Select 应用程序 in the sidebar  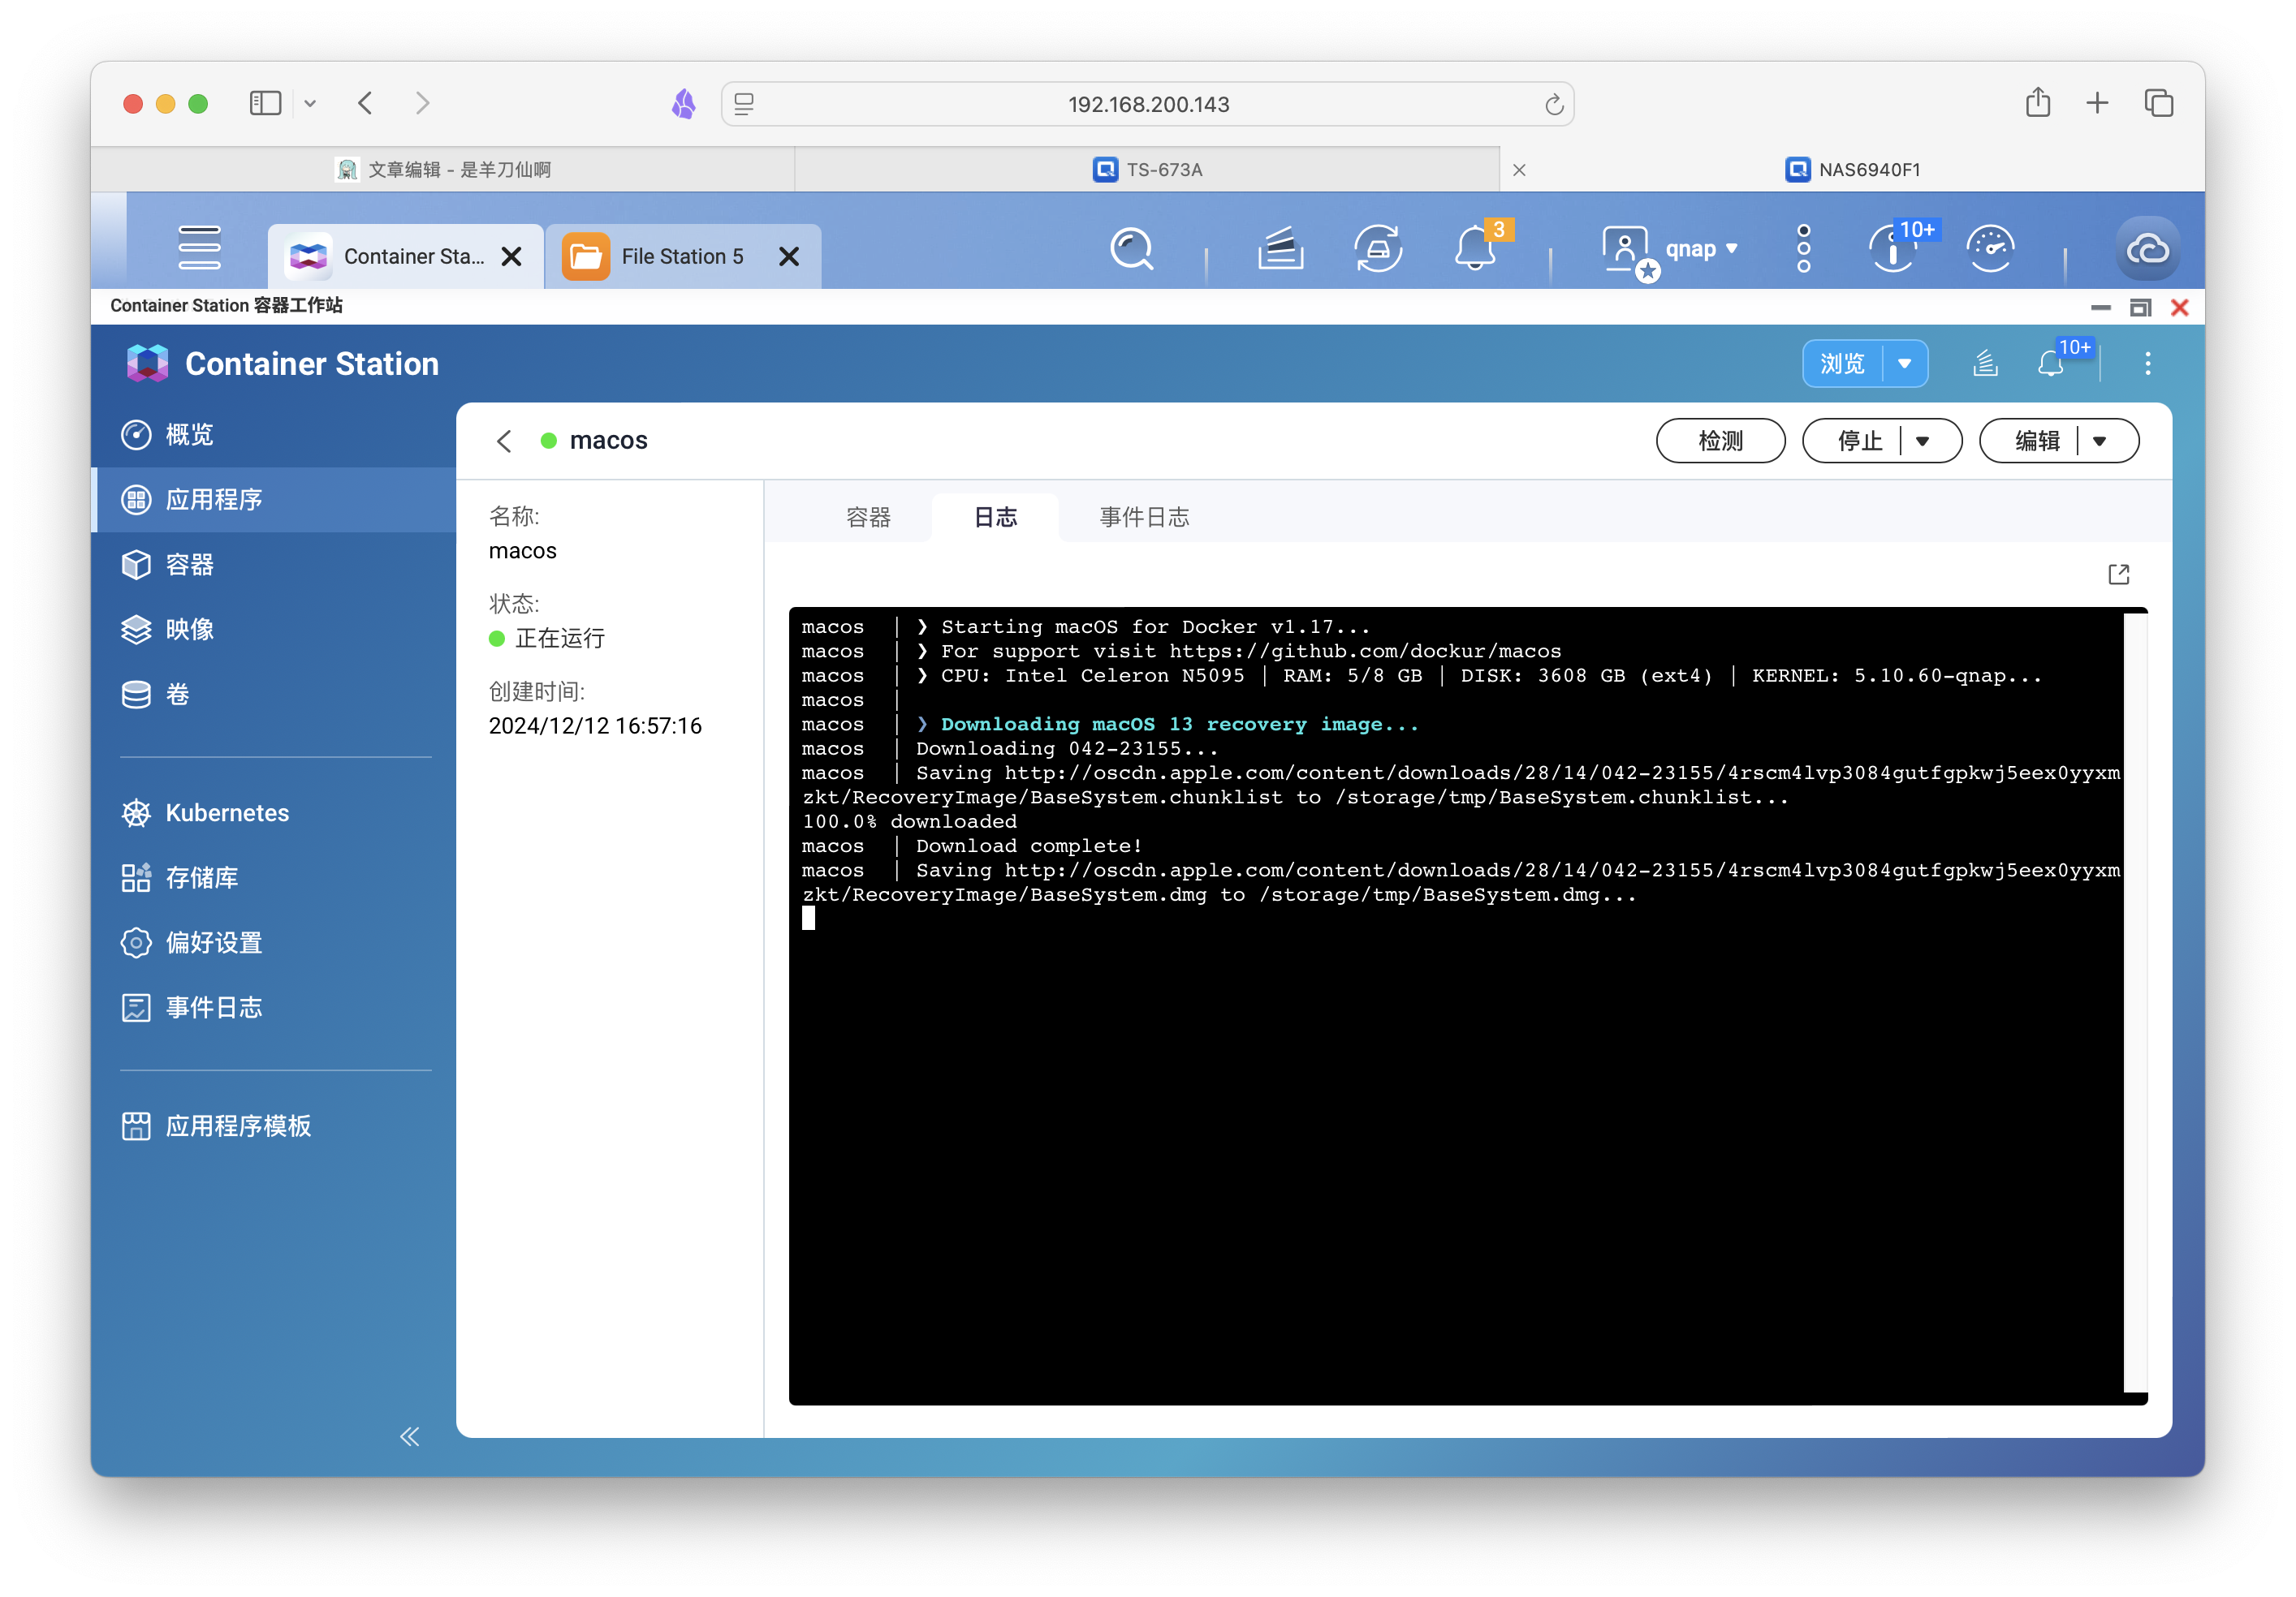click(x=273, y=500)
